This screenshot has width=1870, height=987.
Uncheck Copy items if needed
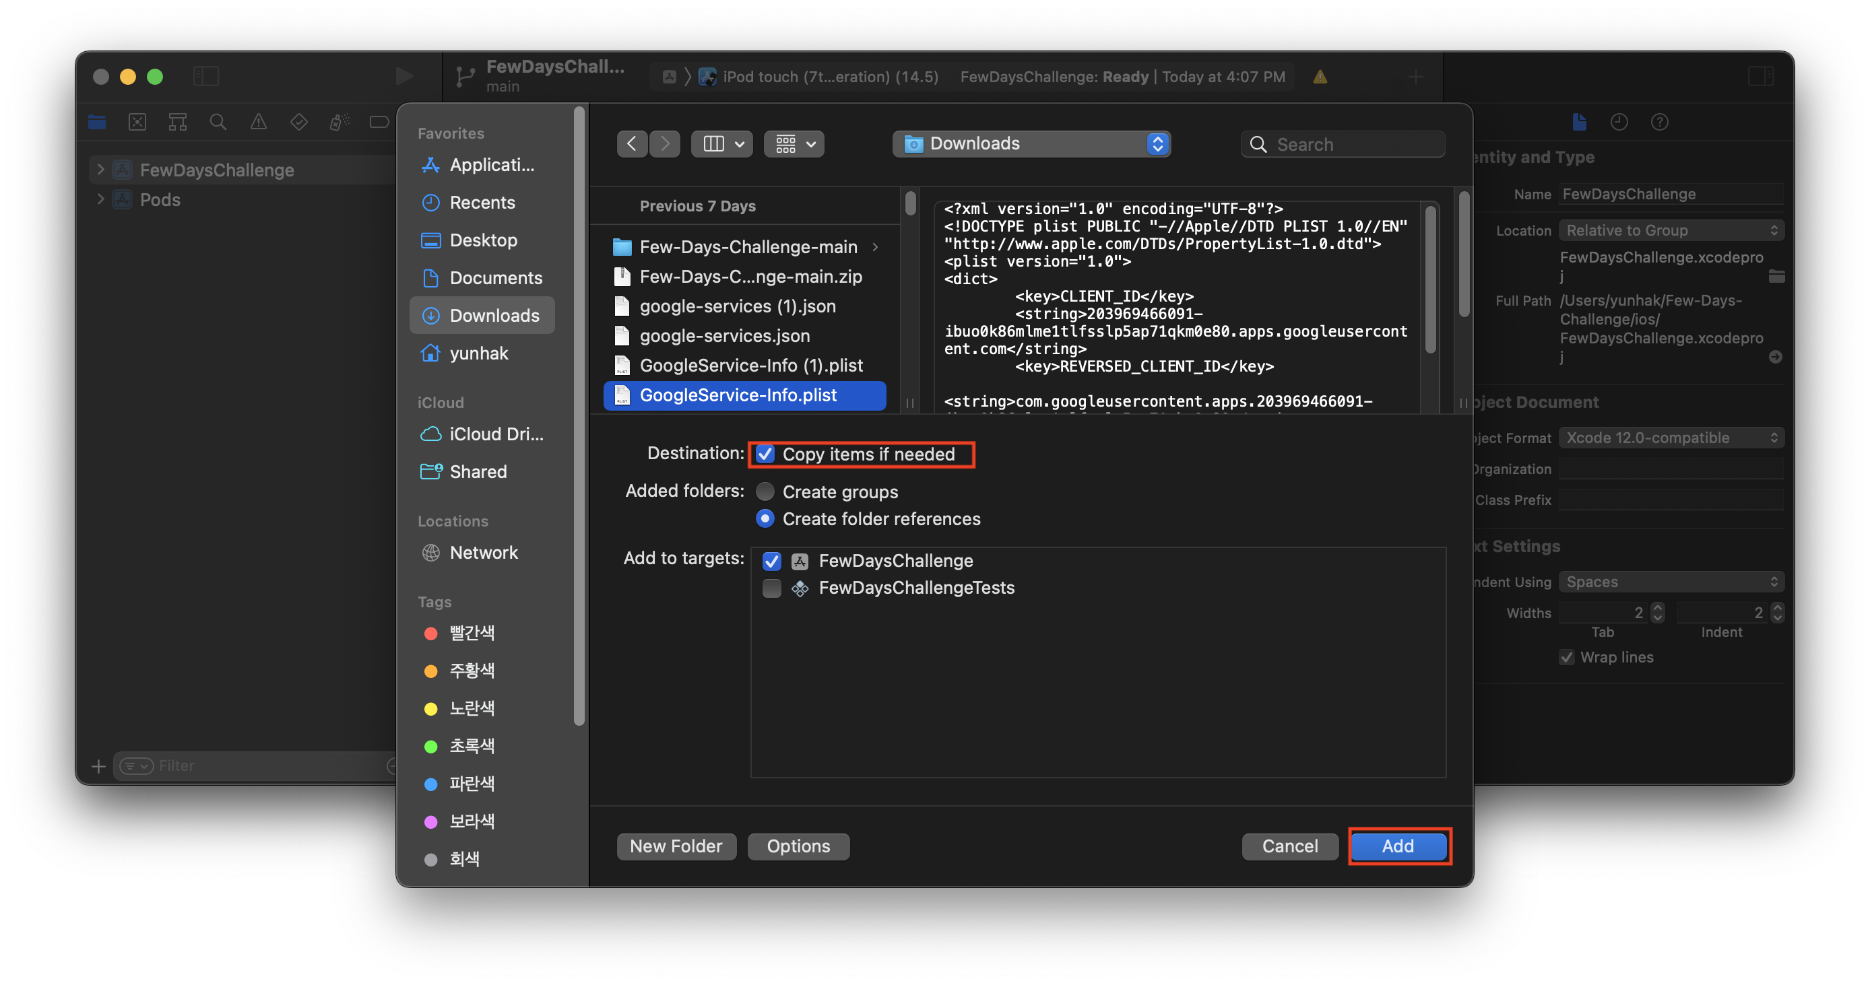pyautogui.click(x=765, y=454)
